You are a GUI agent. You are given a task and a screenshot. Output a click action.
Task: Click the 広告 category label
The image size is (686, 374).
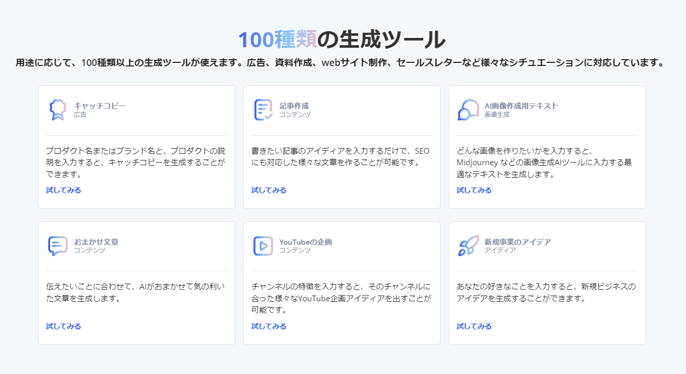[x=80, y=114]
